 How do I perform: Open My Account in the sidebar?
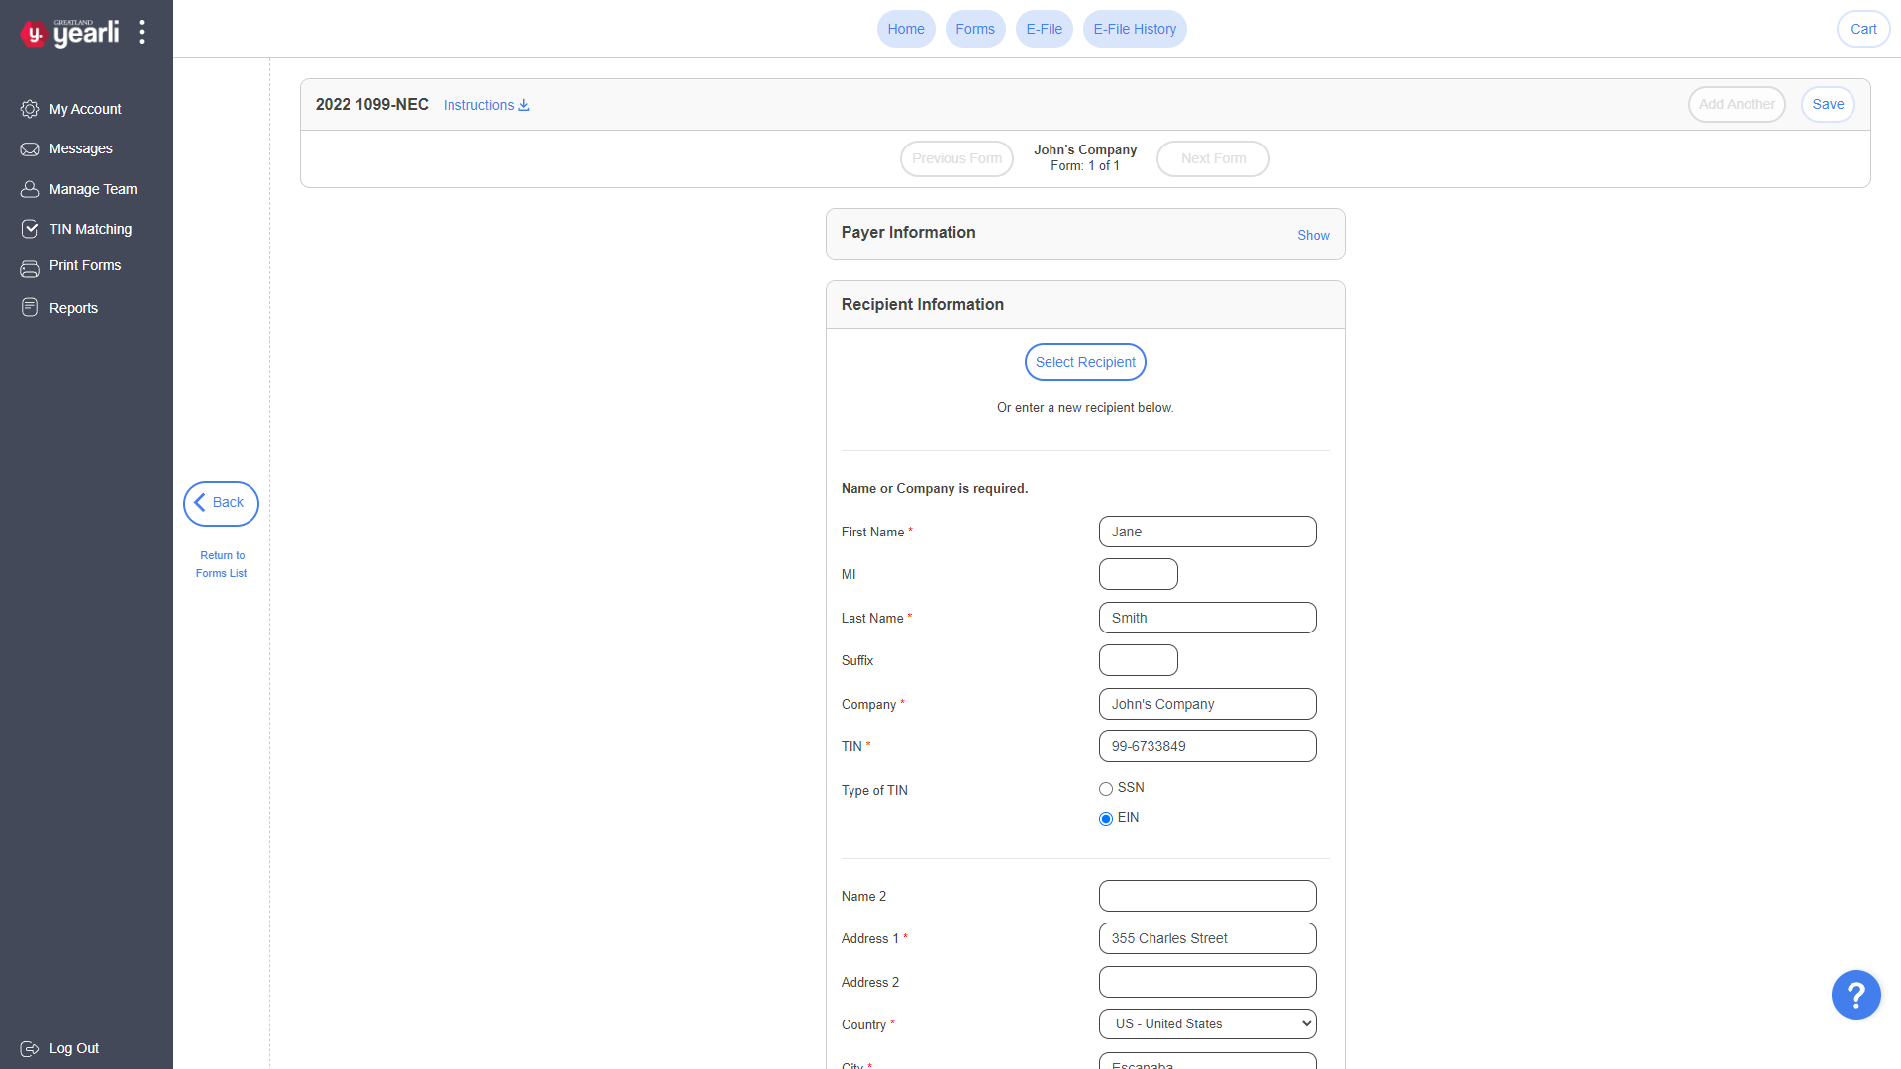85,109
